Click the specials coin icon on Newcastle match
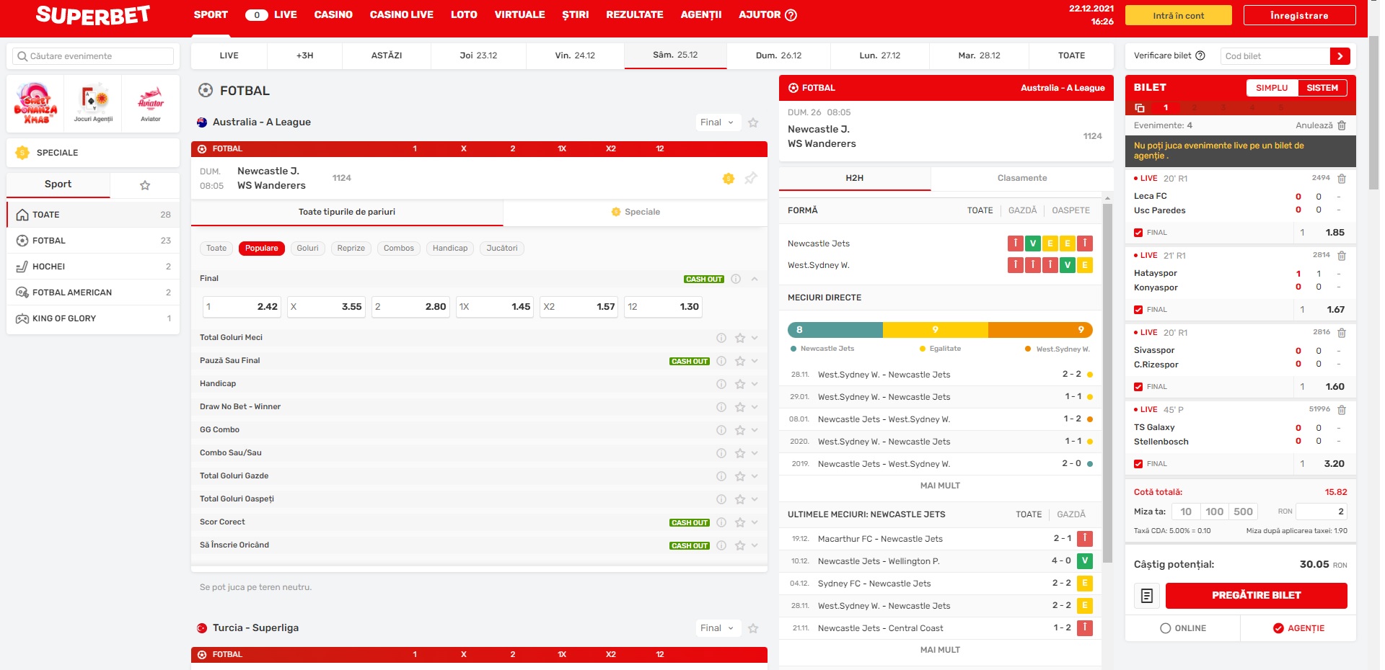 tap(729, 179)
